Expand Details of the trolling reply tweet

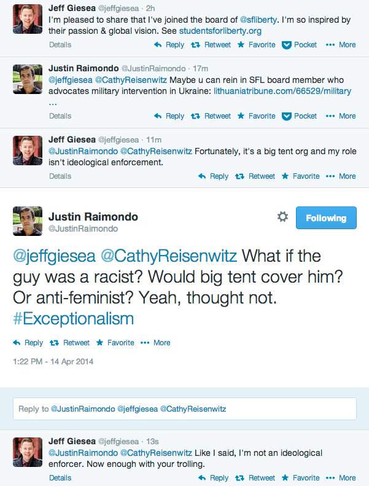coord(60,477)
